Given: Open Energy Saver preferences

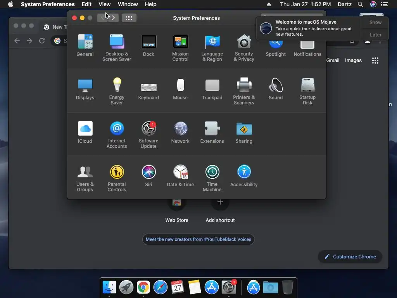Looking at the screenshot, I should tap(117, 91).
